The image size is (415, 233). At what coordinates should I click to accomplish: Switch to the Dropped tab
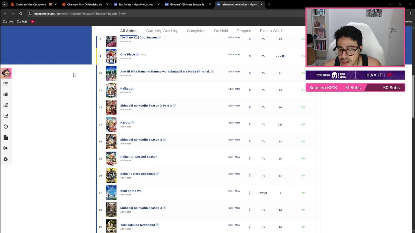[244, 31]
